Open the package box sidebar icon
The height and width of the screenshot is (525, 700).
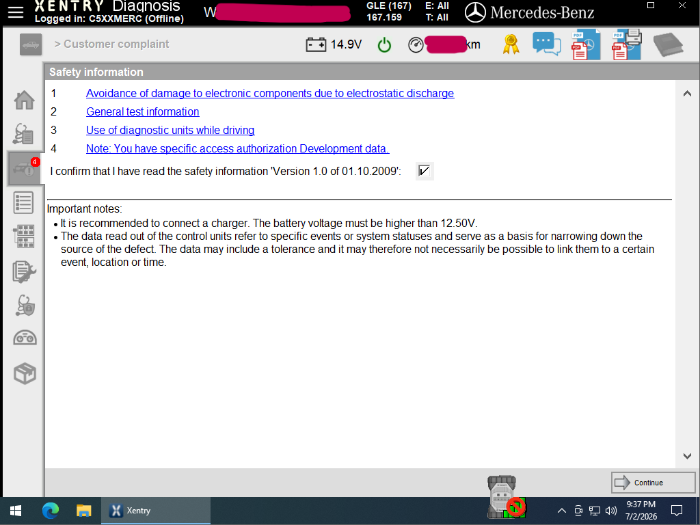click(25, 374)
